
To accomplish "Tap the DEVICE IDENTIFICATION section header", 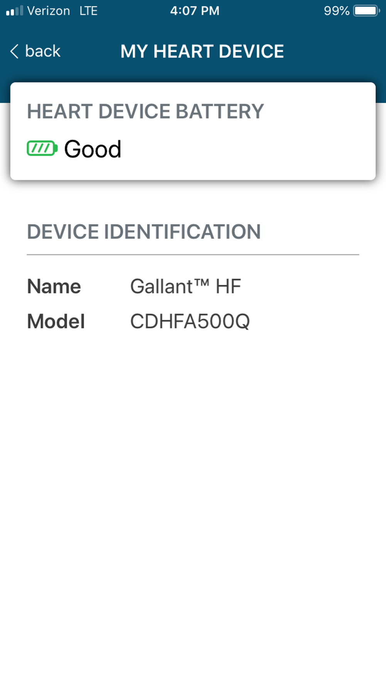I will coord(144,232).
